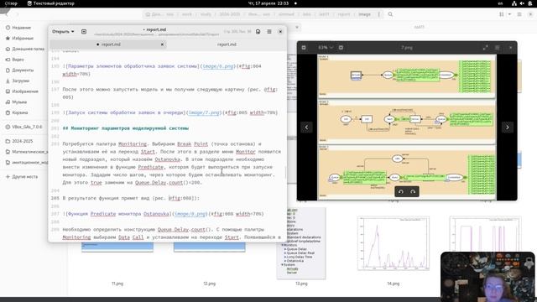Toggle fullscreen in the image viewer

point(485,48)
